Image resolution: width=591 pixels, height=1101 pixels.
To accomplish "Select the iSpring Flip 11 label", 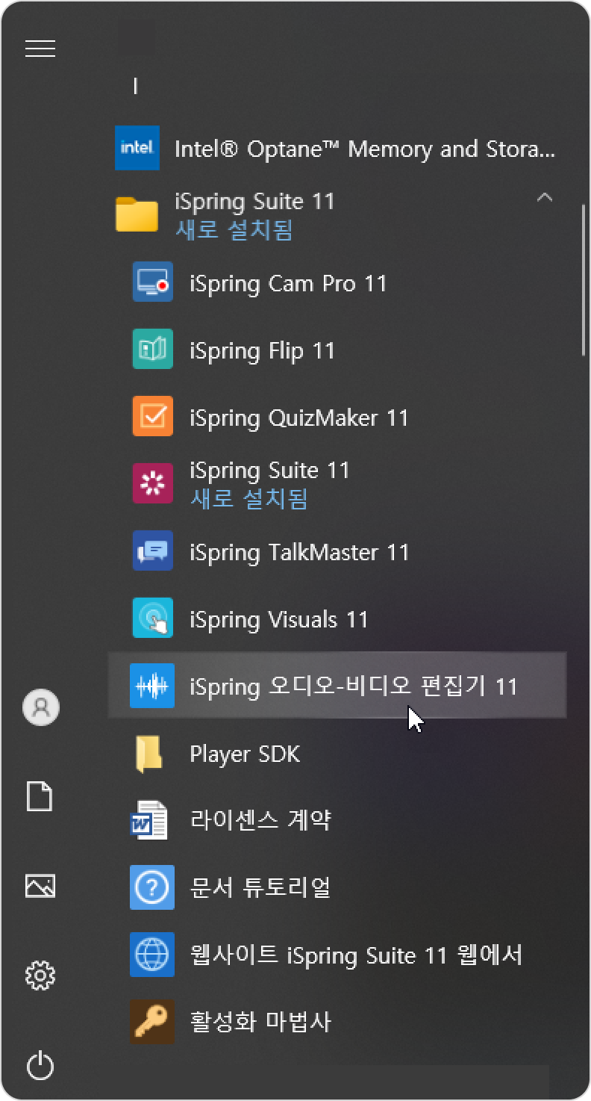I will pos(262,351).
